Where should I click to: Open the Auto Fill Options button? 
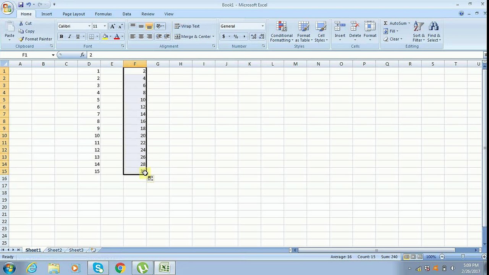click(x=150, y=179)
